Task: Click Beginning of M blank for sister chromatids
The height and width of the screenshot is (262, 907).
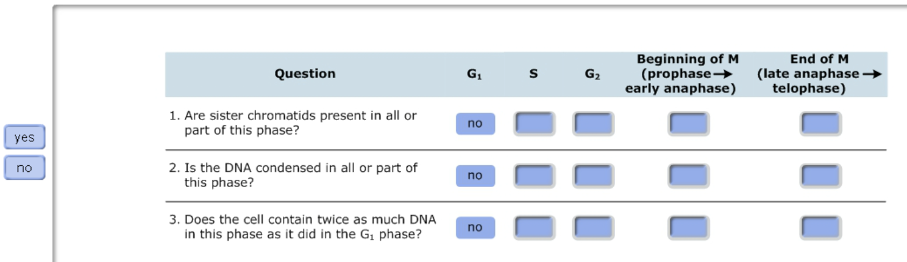Action: 688,124
